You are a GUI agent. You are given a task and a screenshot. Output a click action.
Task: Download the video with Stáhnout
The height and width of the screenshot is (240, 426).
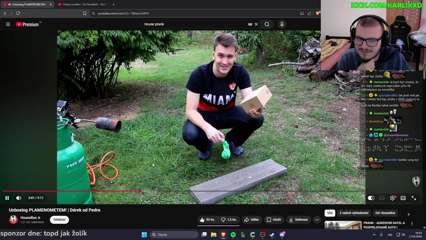pos(298,220)
